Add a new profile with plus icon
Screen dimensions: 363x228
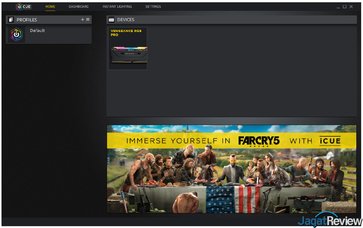(82, 19)
